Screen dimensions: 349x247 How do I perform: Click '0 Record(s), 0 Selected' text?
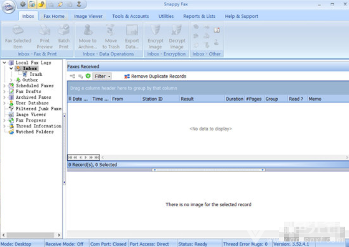click(x=92, y=165)
